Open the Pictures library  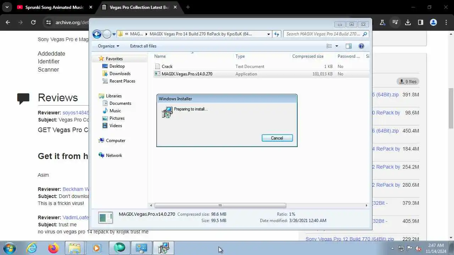[x=117, y=118]
